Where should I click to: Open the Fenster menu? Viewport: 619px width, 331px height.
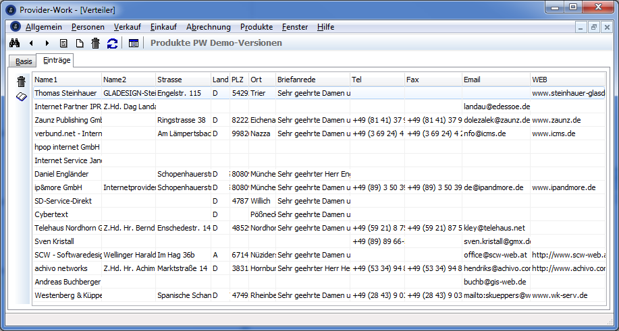pyautogui.click(x=295, y=27)
